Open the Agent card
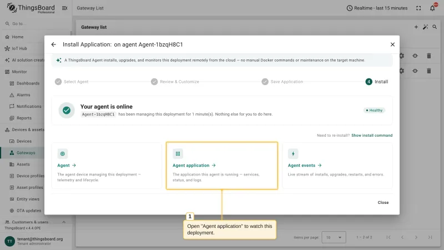Screen dimensions: 444x250 point(107,166)
